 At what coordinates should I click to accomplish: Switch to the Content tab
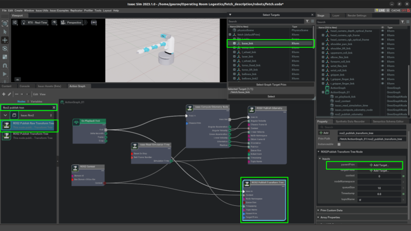(x=6, y=86)
